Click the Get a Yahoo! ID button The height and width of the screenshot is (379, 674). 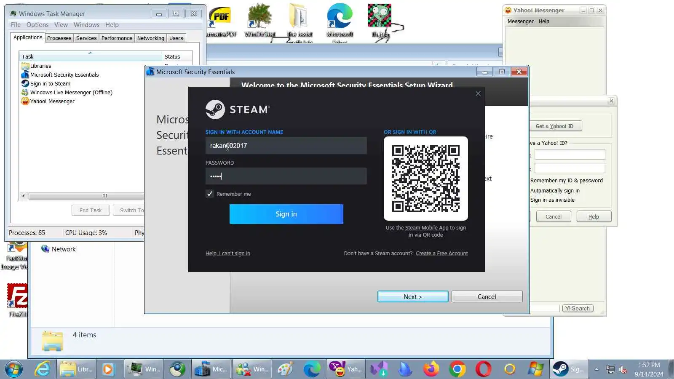pyautogui.click(x=555, y=126)
